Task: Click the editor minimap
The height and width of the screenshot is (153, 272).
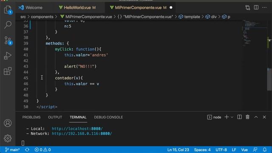Action: tap(254, 33)
